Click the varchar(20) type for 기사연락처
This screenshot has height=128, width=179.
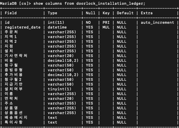pyautogui.click(x=61, y=56)
